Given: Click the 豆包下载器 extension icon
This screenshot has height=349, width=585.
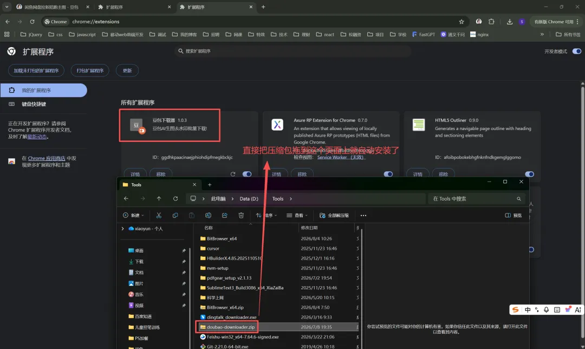Looking at the screenshot, I should 136,125.
